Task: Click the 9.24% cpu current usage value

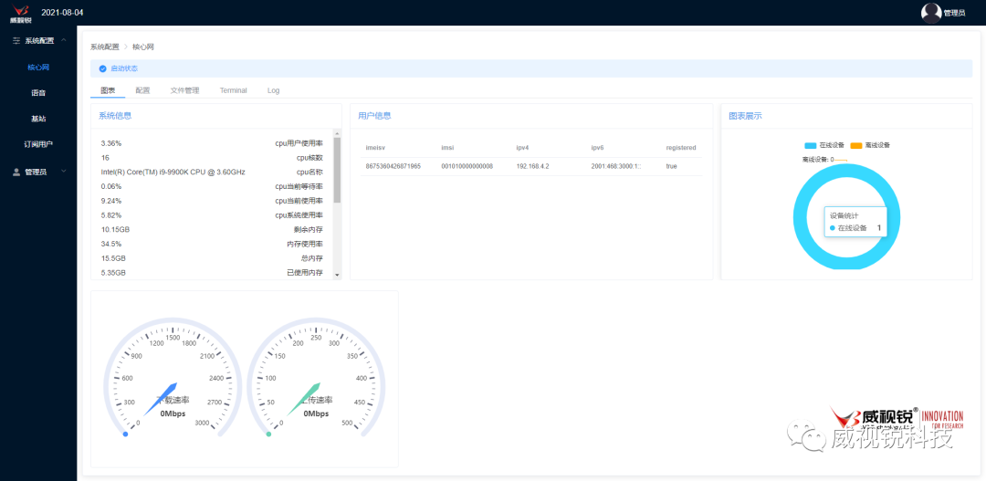Action: 110,201
